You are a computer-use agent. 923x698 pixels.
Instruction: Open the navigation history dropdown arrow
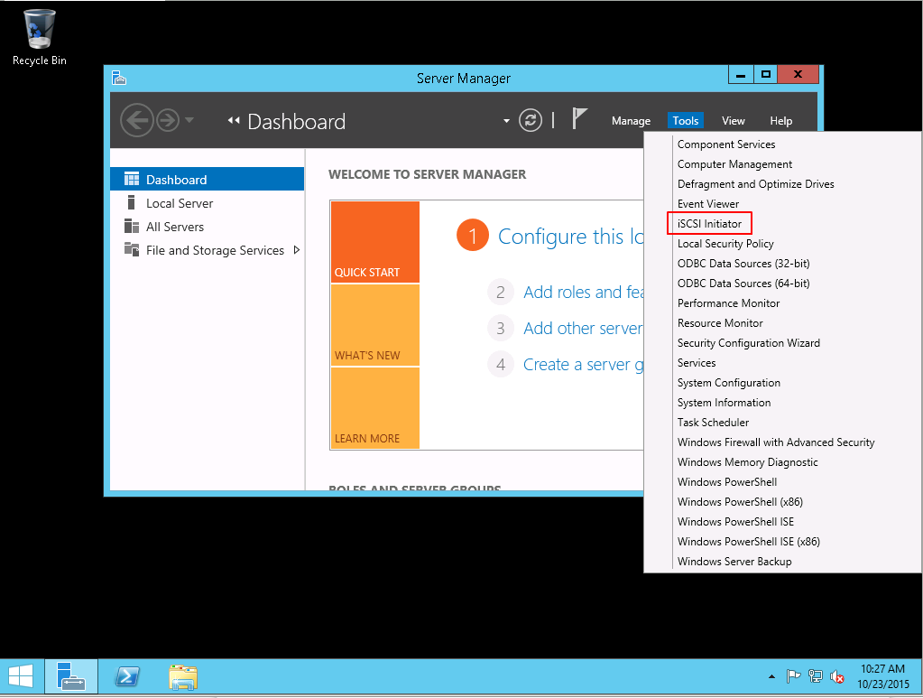(189, 121)
